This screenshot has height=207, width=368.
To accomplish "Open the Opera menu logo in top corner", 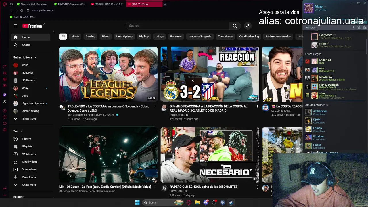I will (x=5, y=4).
